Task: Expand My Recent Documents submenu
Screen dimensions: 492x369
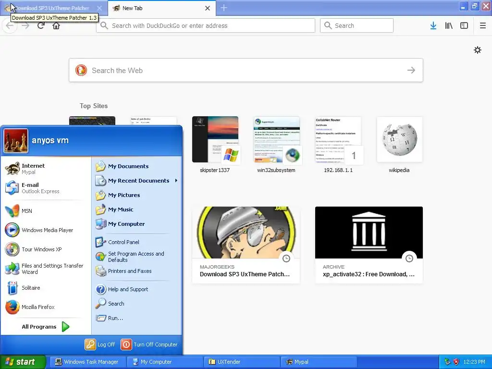Action: [137, 181]
